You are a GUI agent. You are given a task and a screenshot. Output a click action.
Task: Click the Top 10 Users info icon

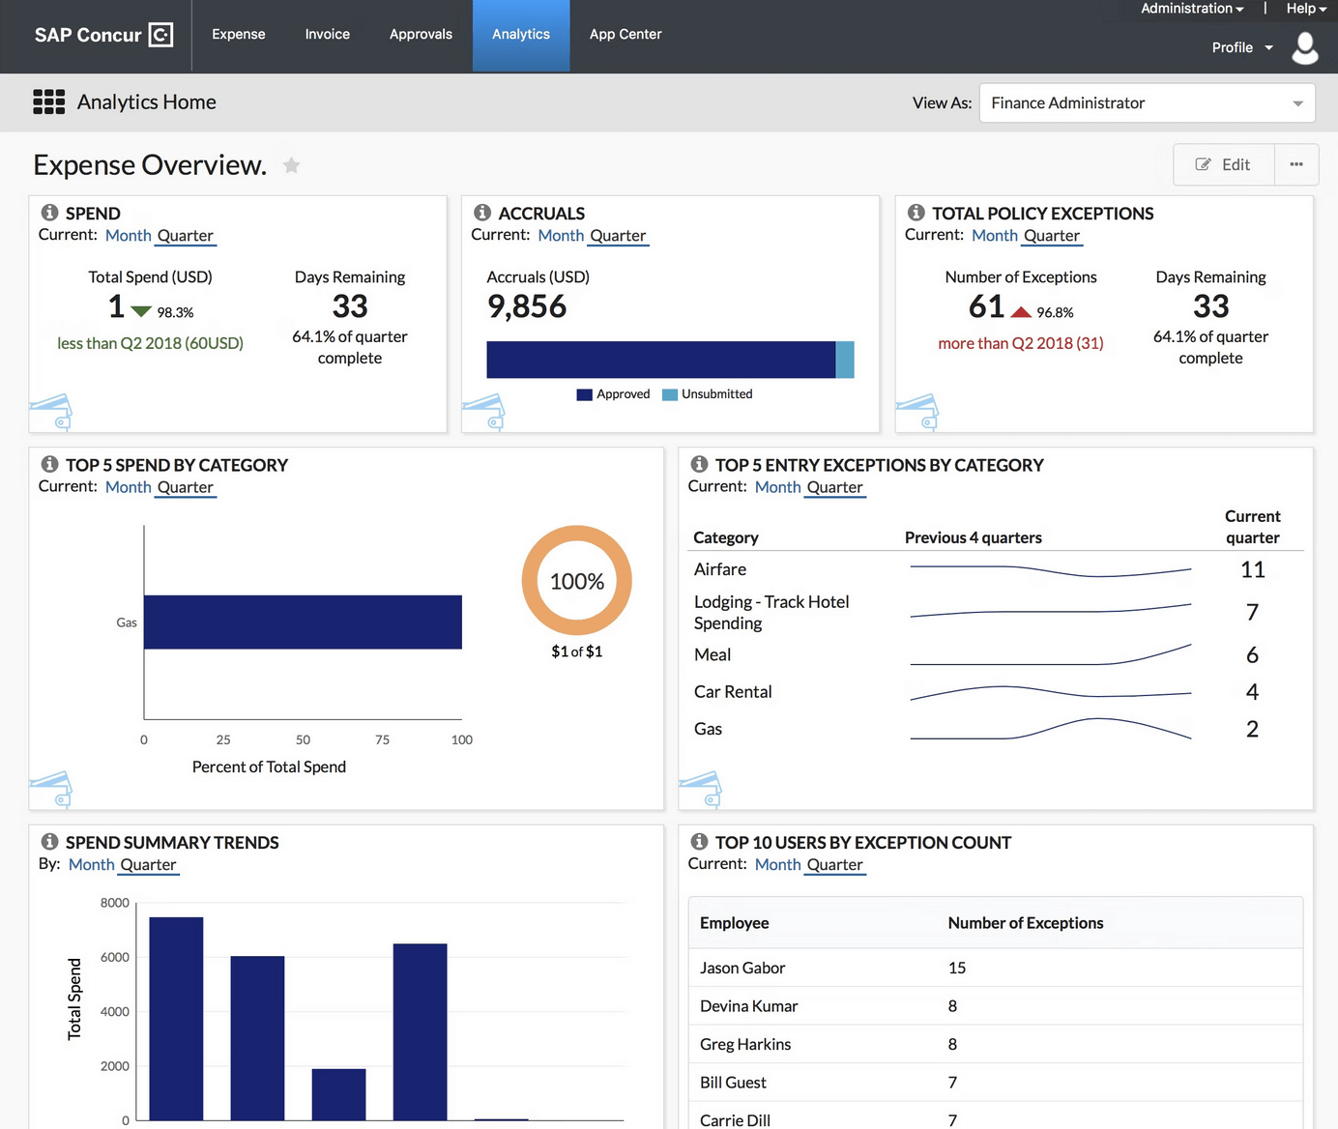click(699, 842)
